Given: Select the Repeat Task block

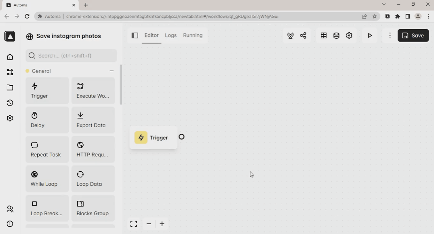Looking at the screenshot, I should (47, 150).
